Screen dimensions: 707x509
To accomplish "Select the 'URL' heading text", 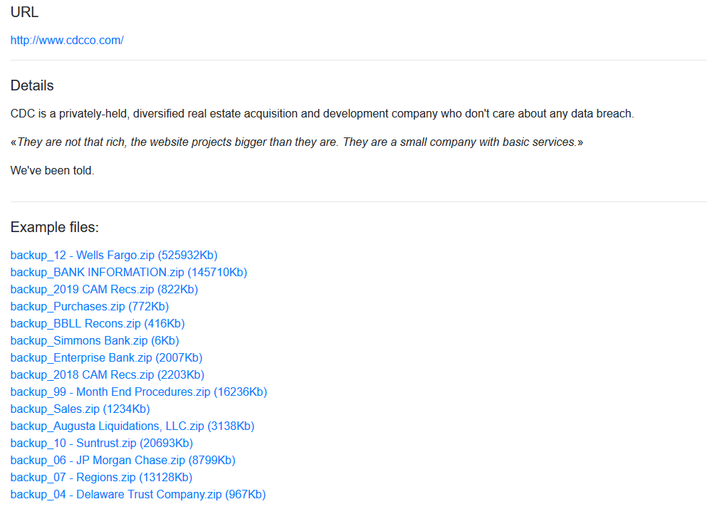I will tap(24, 12).
